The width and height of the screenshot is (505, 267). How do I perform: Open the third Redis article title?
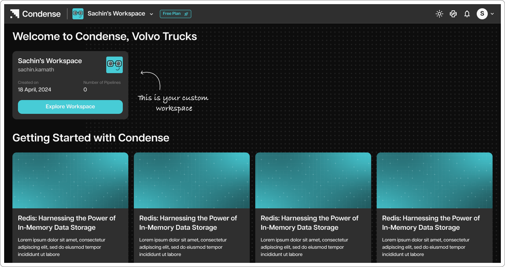point(309,223)
